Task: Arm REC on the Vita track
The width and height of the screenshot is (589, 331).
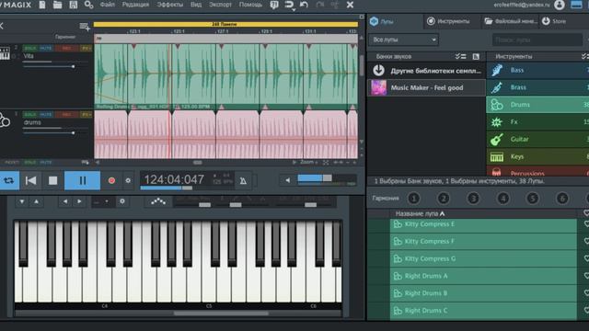Action: pyautogui.click(x=67, y=48)
